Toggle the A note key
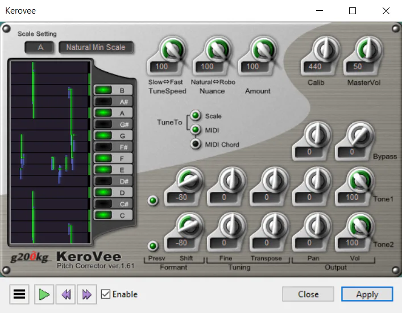 point(113,113)
